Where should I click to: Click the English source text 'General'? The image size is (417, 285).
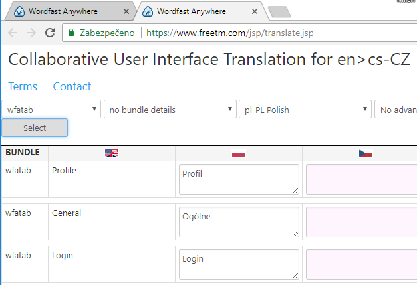(x=67, y=213)
